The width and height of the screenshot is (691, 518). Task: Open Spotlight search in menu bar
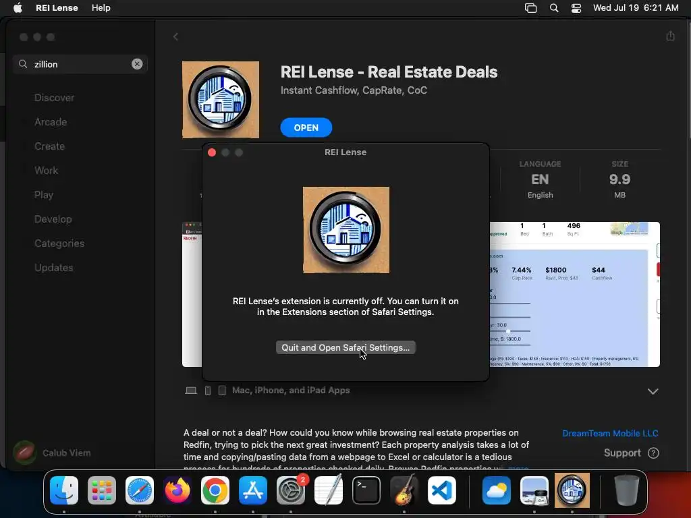click(554, 8)
